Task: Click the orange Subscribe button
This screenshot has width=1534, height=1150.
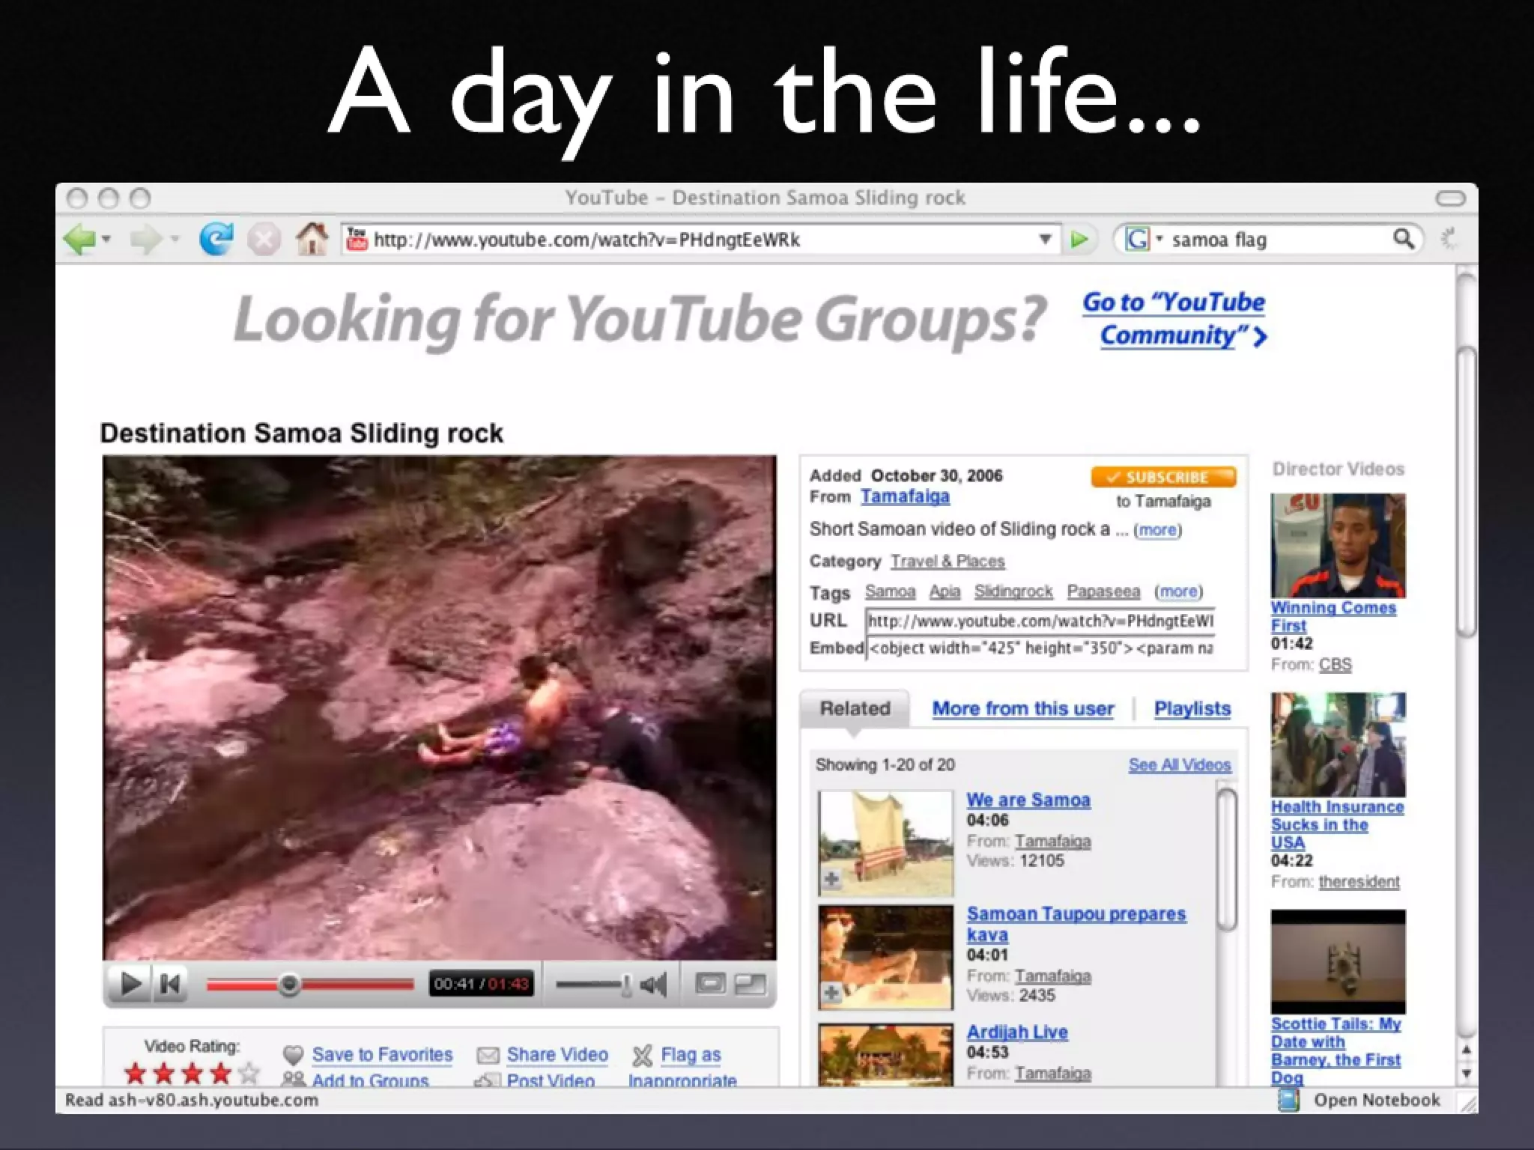Action: click(x=1162, y=477)
